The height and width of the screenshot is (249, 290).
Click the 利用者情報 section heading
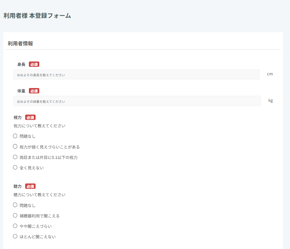[x=20, y=43]
